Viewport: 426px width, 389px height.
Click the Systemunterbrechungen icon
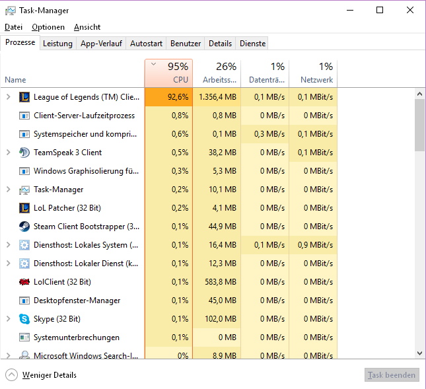pyautogui.click(x=24, y=337)
